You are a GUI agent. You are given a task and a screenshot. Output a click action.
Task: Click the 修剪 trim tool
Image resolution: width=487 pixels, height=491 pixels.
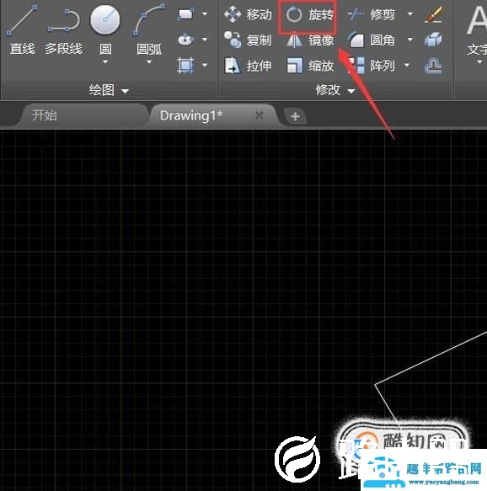pos(372,14)
